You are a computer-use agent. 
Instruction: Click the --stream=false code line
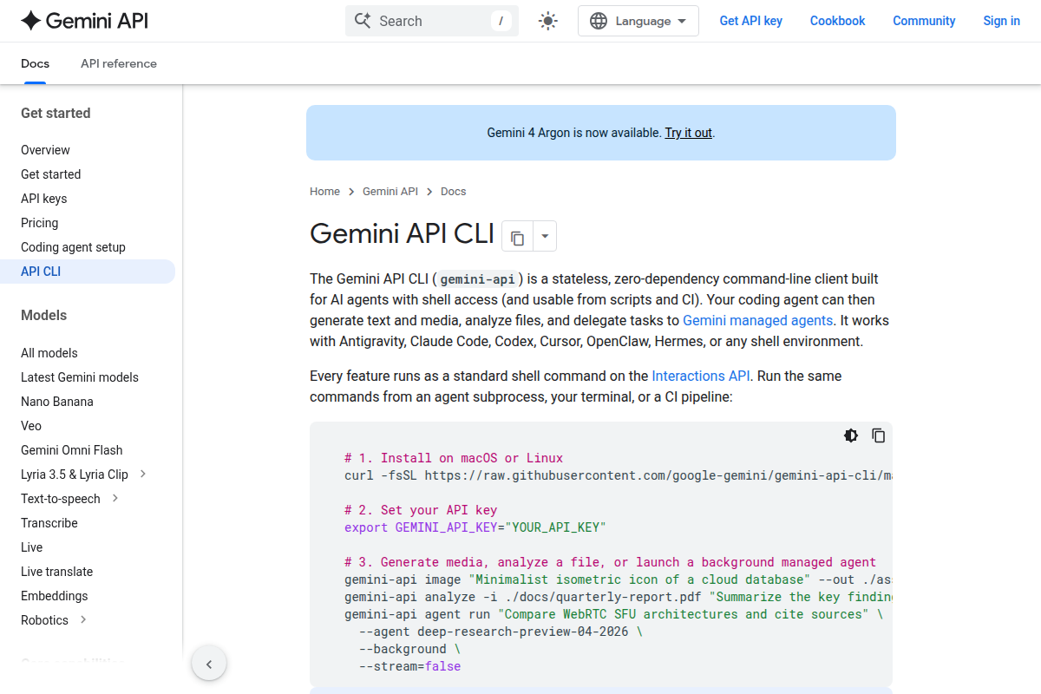(x=409, y=666)
